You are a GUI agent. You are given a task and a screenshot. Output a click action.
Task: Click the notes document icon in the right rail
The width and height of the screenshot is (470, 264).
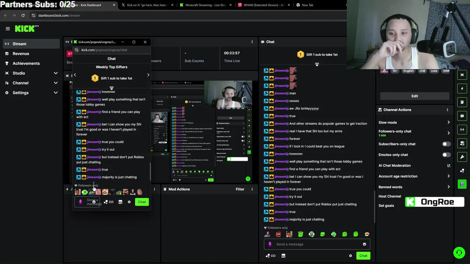[x=462, y=102]
